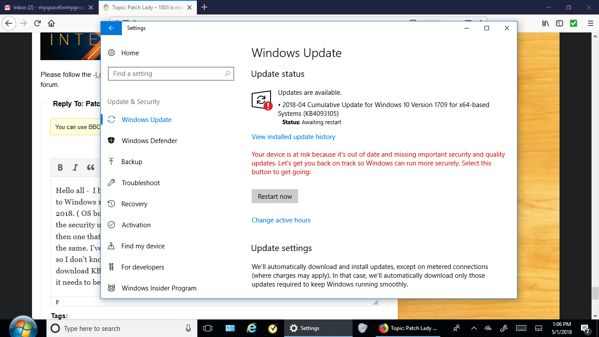The width and height of the screenshot is (599, 337).
Task: Open View installed update history link
Action: [x=293, y=137]
